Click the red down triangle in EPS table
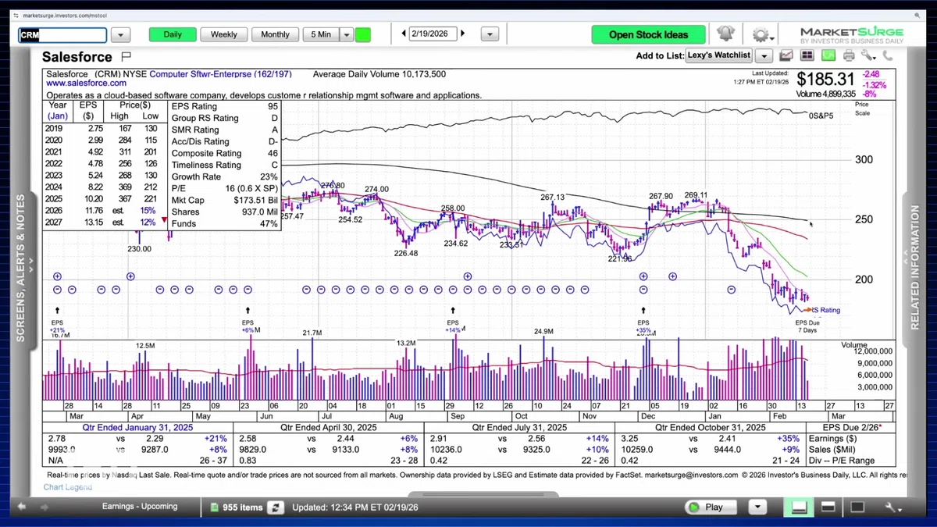This screenshot has height=527, width=937. [x=164, y=221]
